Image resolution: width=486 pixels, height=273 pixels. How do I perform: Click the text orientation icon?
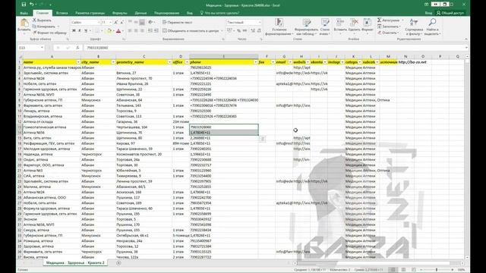pos(150,22)
